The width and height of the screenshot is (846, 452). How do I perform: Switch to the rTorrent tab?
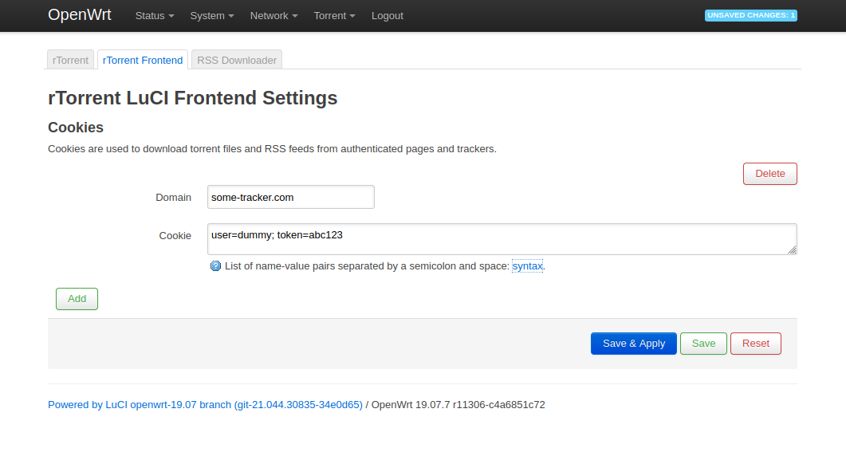click(x=70, y=60)
